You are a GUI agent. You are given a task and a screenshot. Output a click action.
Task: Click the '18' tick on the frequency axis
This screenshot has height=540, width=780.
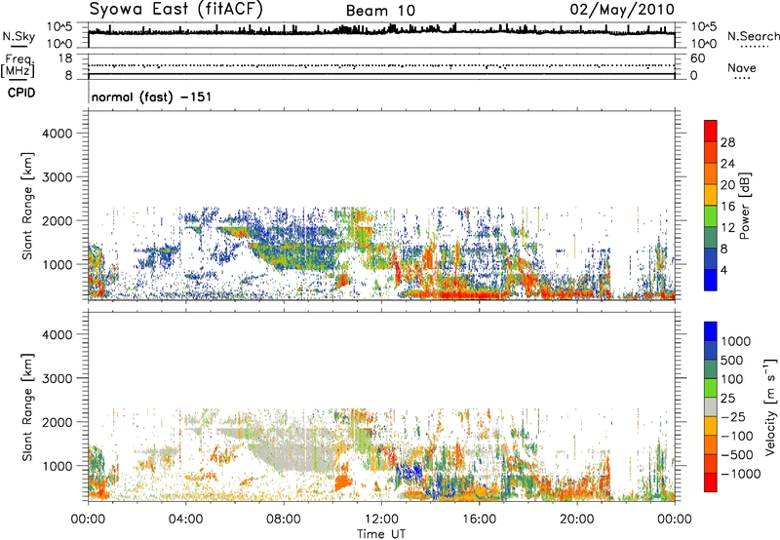point(64,58)
